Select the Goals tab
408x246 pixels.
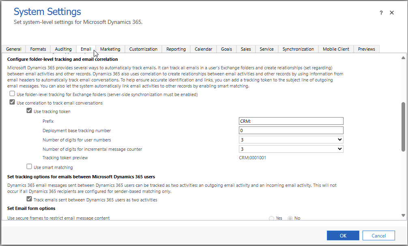pyautogui.click(x=227, y=49)
